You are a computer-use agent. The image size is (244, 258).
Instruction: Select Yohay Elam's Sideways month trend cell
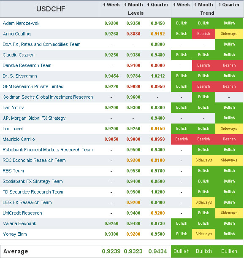coord(203,234)
